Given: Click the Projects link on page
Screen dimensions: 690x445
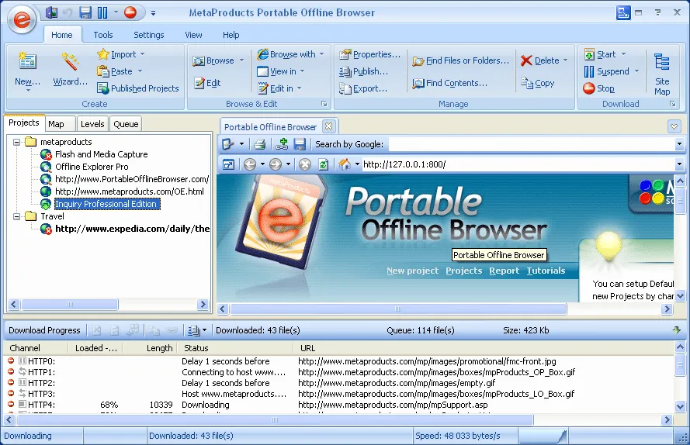Looking at the screenshot, I should coord(464,271).
